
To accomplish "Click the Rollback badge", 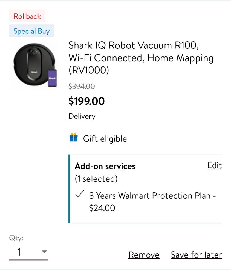I will click(x=27, y=16).
